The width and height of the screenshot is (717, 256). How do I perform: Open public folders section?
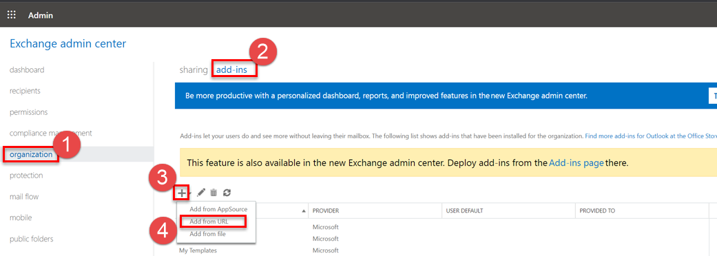click(32, 239)
